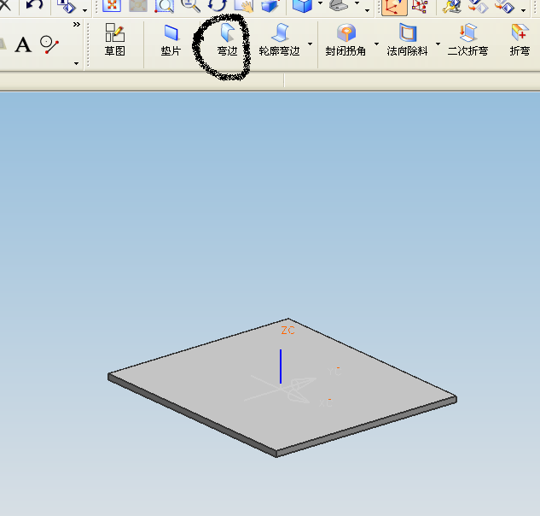Activate the Rotate view icon
This screenshot has height=516, width=540.
click(x=218, y=5)
